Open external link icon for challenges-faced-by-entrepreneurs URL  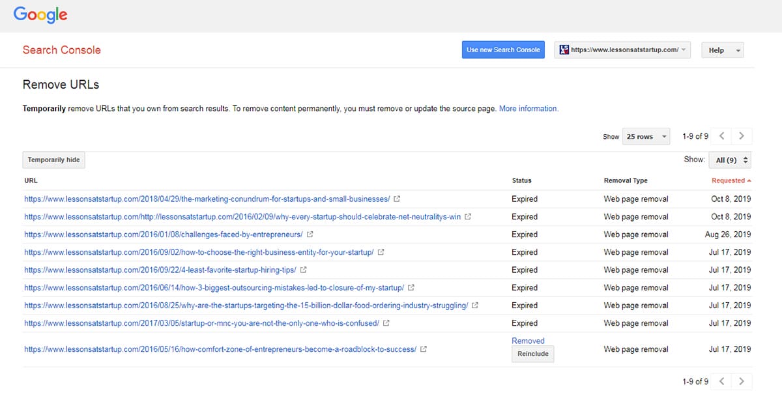pyautogui.click(x=310, y=235)
